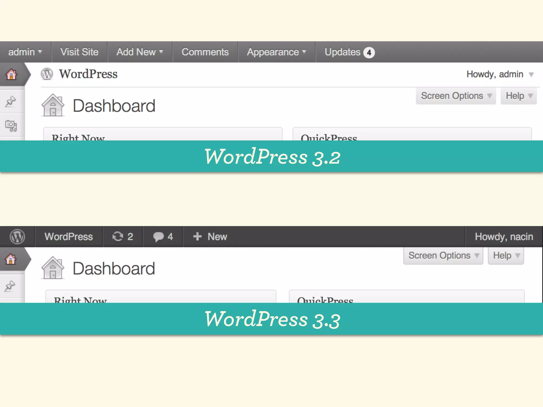Open Comments from the 3.2 admin bar

point(205,52)
